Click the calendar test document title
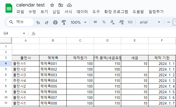Viewport: 176px width, 107px height. (31, 5)
